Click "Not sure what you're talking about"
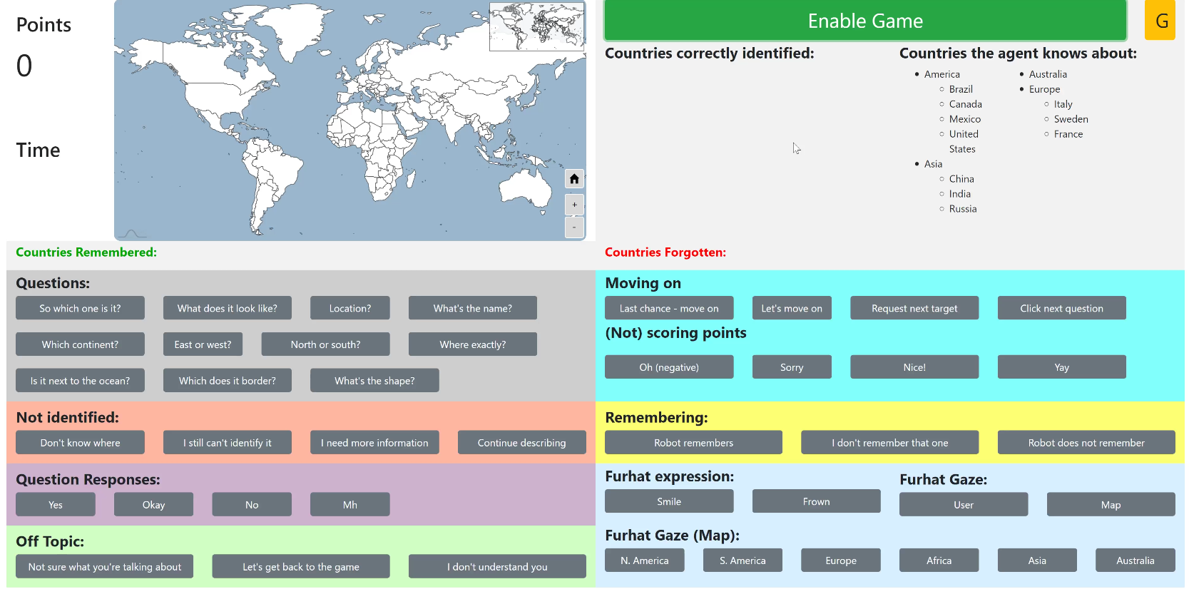The image size is (1194, 599). pyautogui.click(x=105, y=567)
